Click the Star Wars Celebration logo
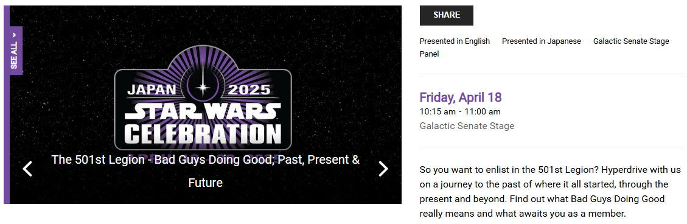687x224 pixels. (203, 98)
